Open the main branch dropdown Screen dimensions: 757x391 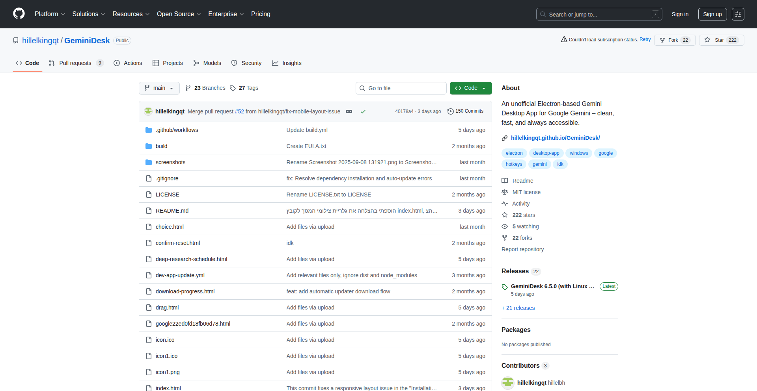coord(159,88)
